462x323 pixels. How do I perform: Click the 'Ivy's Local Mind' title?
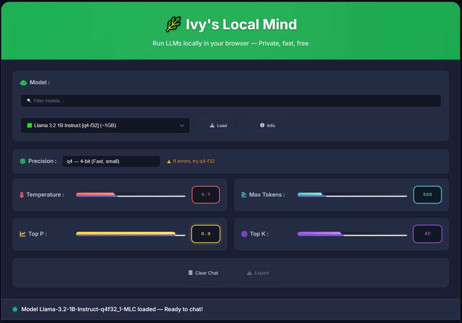(241, 24)
